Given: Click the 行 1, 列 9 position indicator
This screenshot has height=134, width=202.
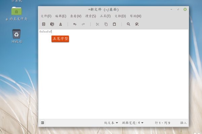Looking at the screenshot, I should (162, 123).
